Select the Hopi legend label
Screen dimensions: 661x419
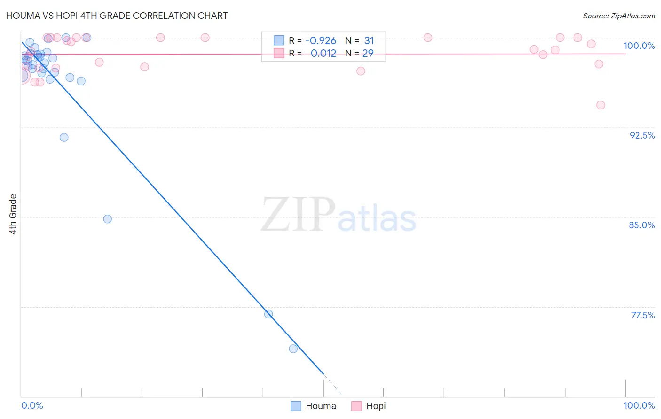(376, 406)
